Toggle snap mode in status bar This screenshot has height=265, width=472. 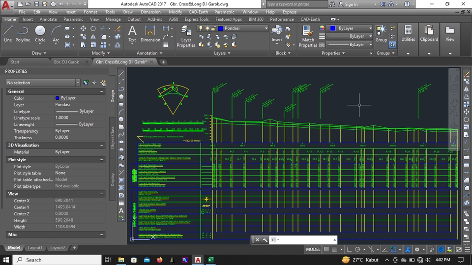point(334,249)
